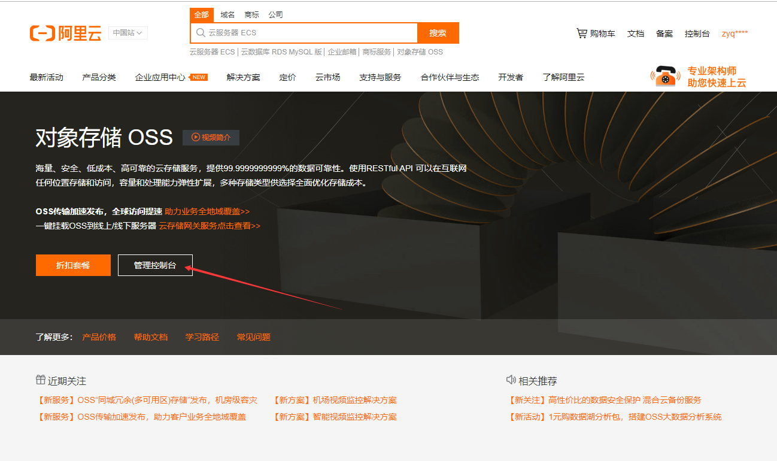The image size is (777, 461).
Task: Select the 公司 search tab
Action: (x=275, y=14)
